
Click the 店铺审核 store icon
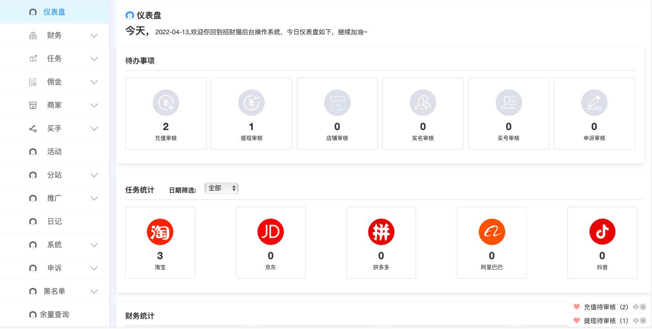(337, 103)
